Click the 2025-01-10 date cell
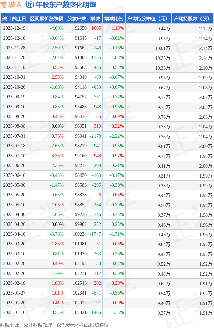Viewport: 214px width, 328px height. (x=14, y=313)
